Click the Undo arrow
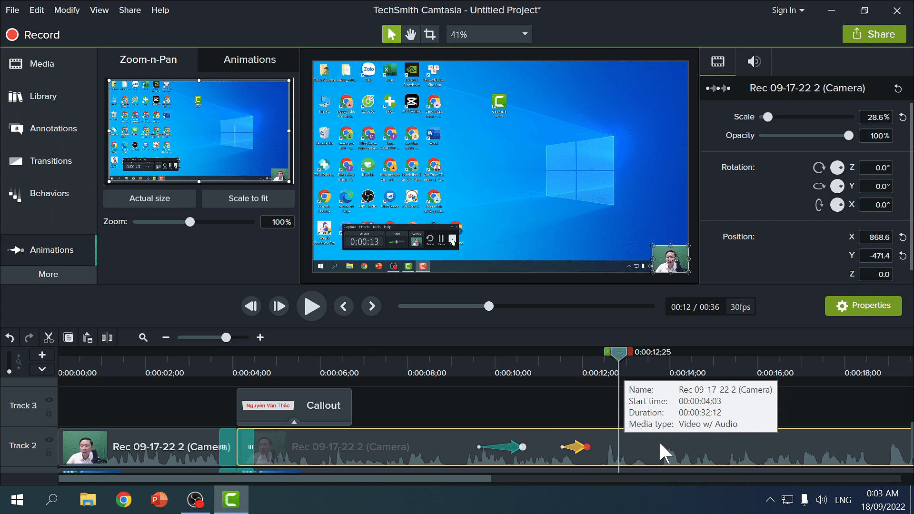The image size is (914, 514). click(x=10, y=337)
